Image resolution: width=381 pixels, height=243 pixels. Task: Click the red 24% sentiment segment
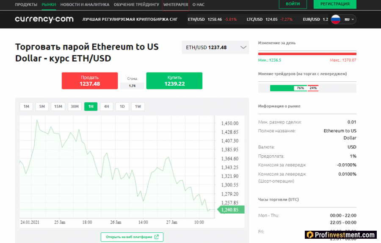313,88
